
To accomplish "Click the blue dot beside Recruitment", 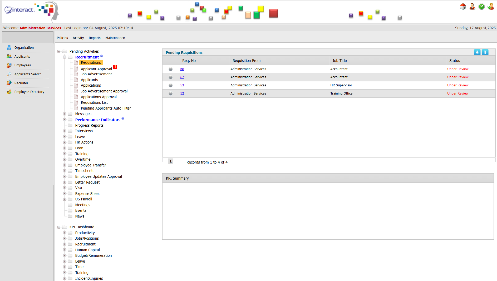I will pos(101,56).
